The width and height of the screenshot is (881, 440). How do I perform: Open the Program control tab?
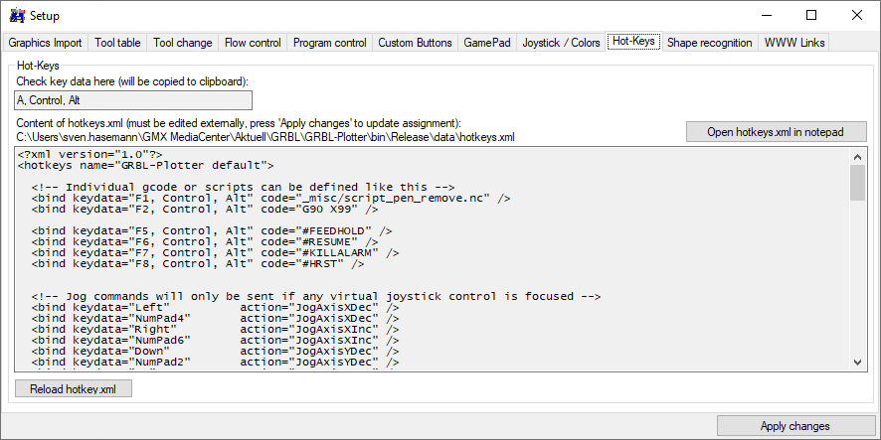[x=330, y=43]
